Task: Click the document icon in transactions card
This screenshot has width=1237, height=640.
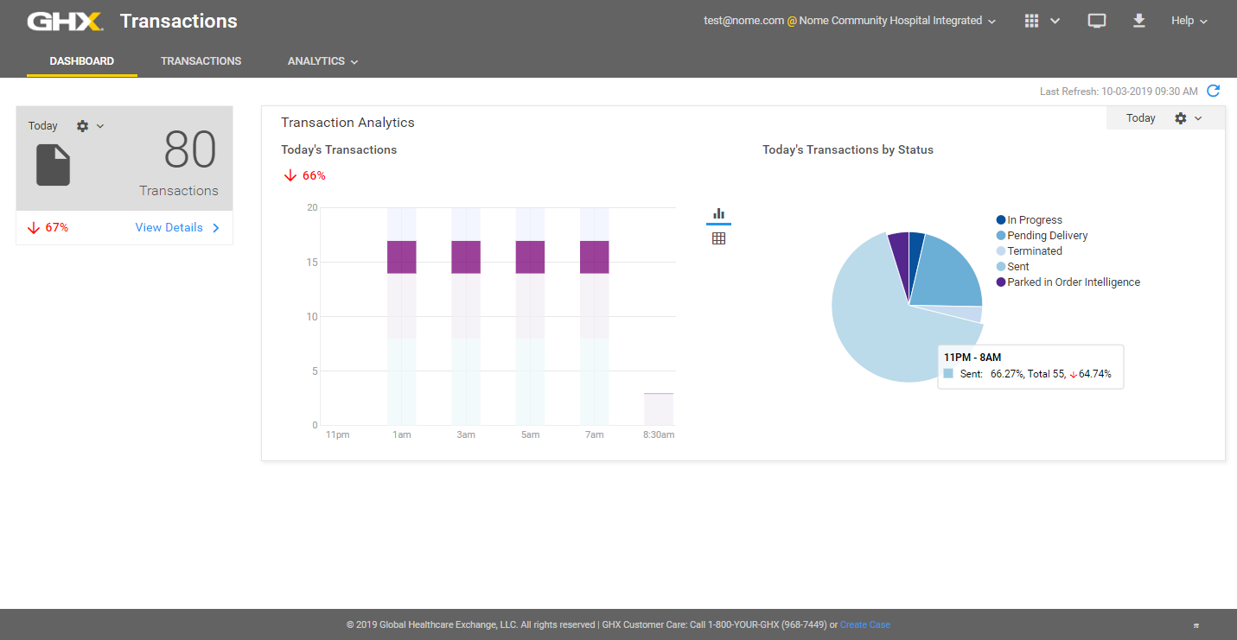Action: [x=53, y=165]
